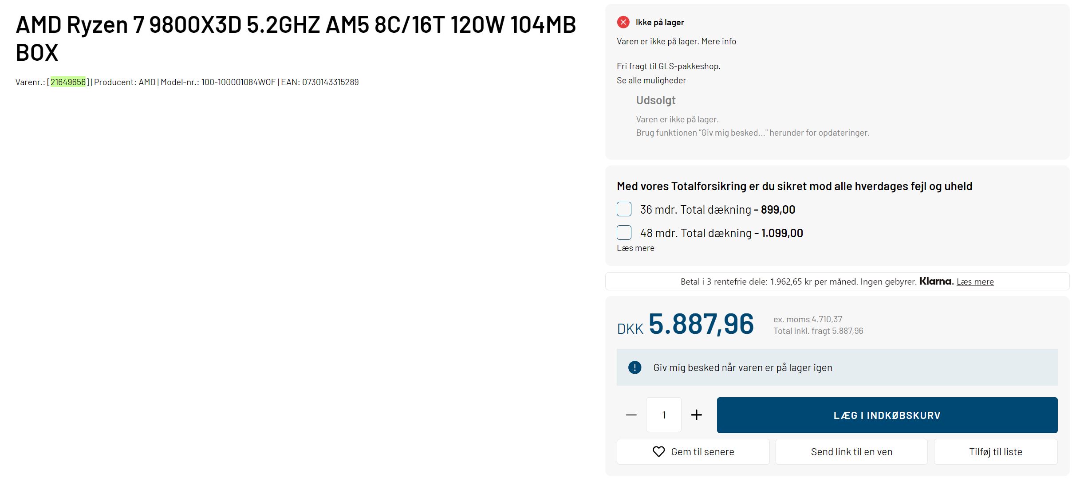Screen dimensions: 1076x481
Task: Click the quantity input field
Action: [x=663, y=415]
